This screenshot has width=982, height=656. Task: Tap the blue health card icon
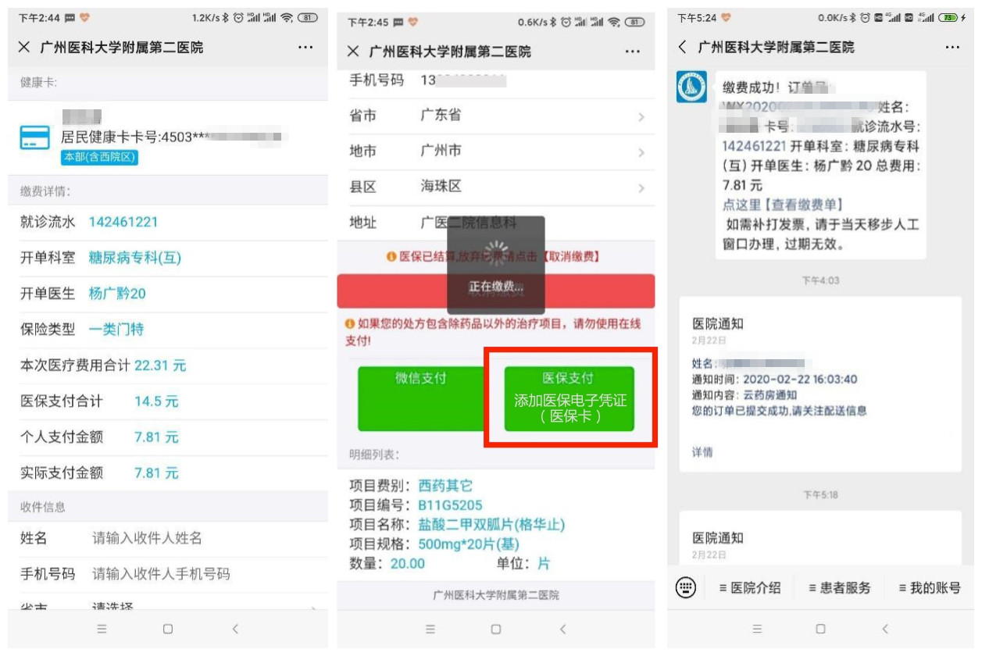tap(35, 138)
